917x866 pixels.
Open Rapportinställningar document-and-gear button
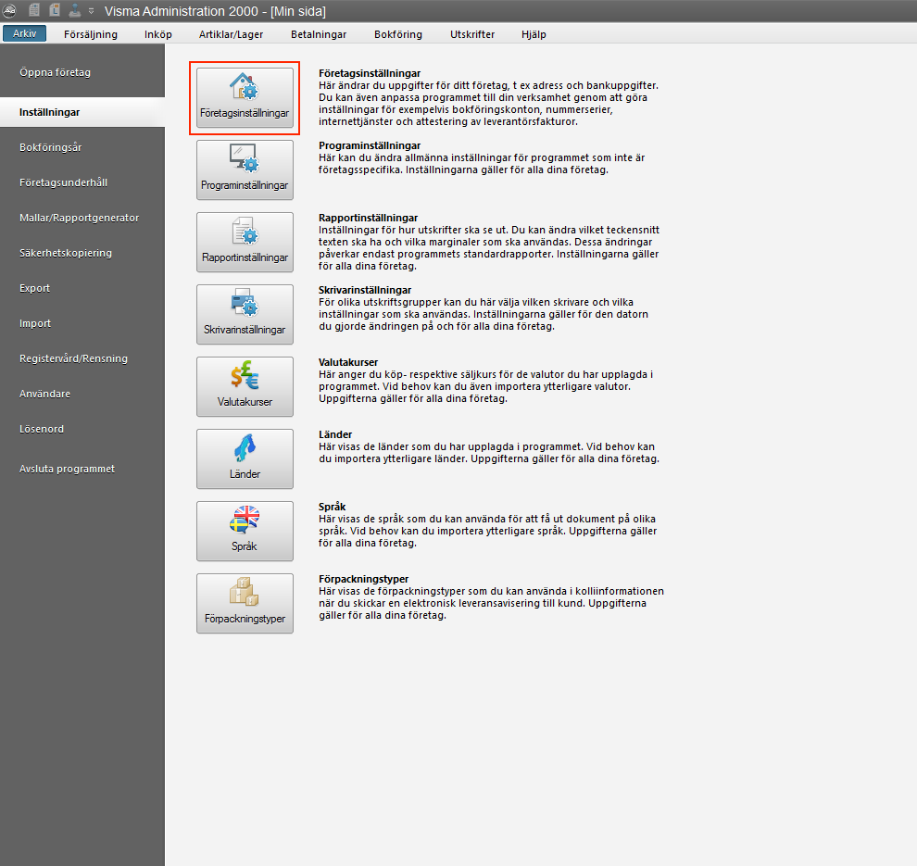[x=245, y=242]
